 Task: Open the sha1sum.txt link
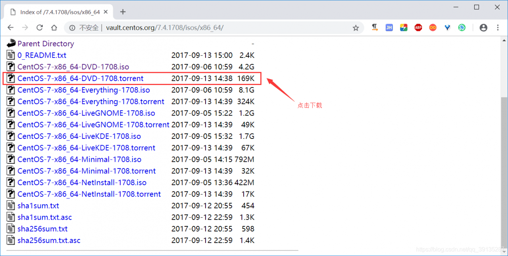pos(38,206)
